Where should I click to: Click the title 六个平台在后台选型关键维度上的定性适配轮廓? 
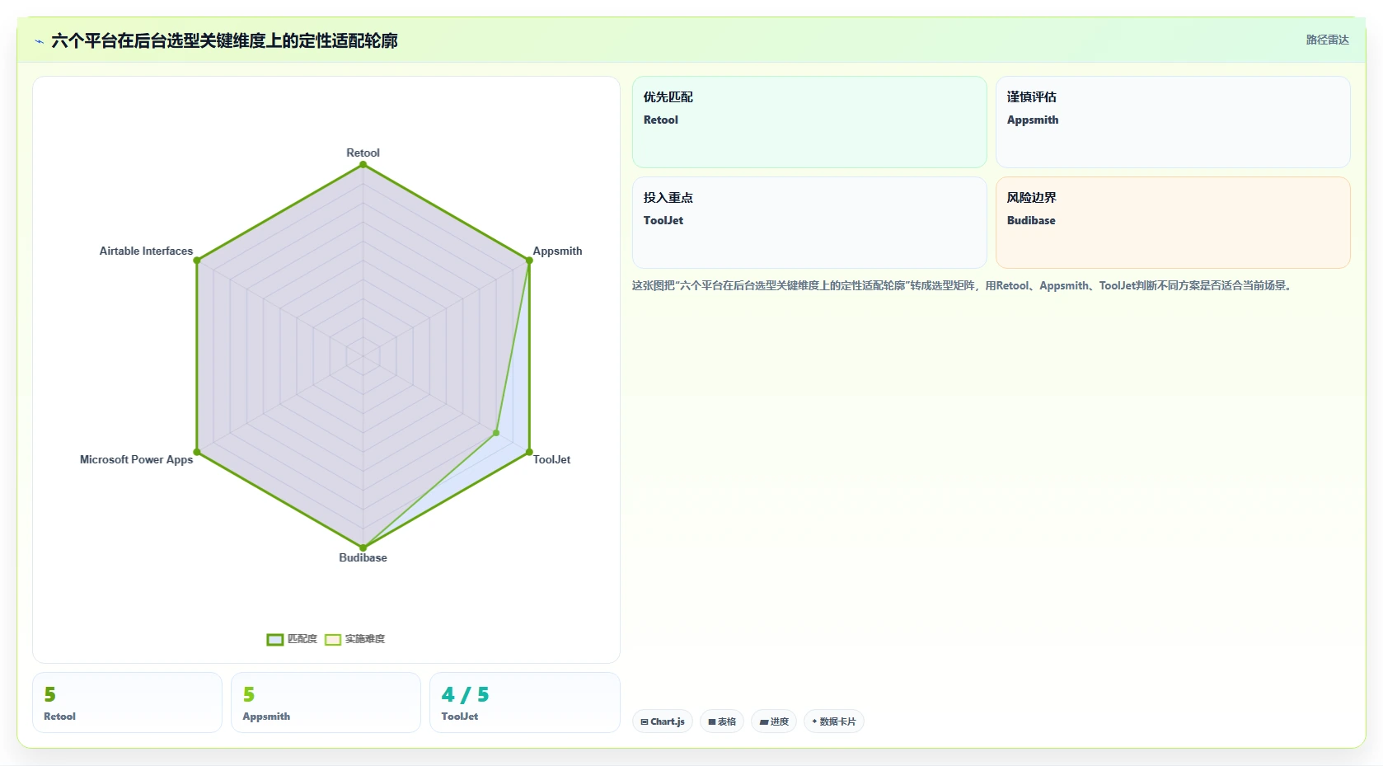point(224,40)
